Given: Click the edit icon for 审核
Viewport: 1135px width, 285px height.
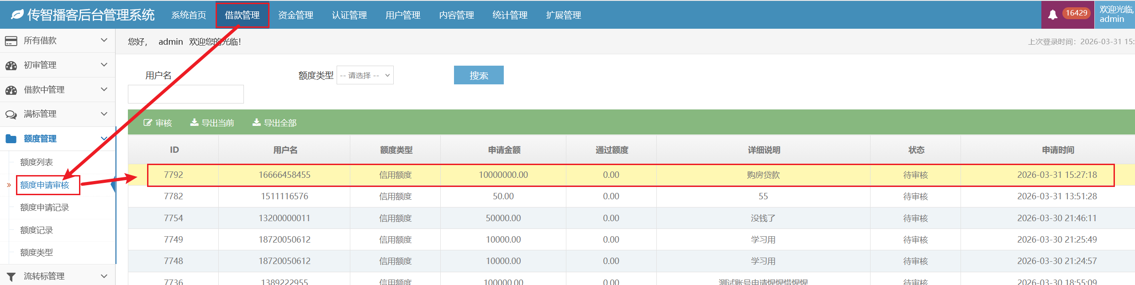Looking at the screenshot, I should pyautogui.click(x=148, y=123).
